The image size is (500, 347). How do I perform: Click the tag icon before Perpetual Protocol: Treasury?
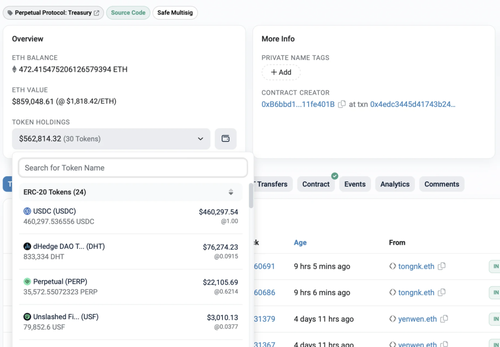click(x=10, y=13)
